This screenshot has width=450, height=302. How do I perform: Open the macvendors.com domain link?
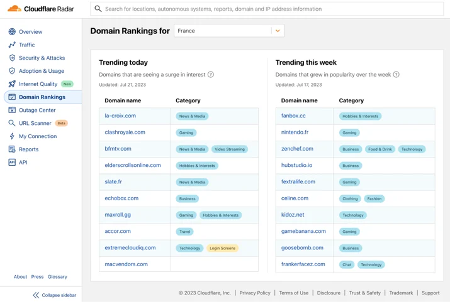pyautogui.click(x=127, y=264)
